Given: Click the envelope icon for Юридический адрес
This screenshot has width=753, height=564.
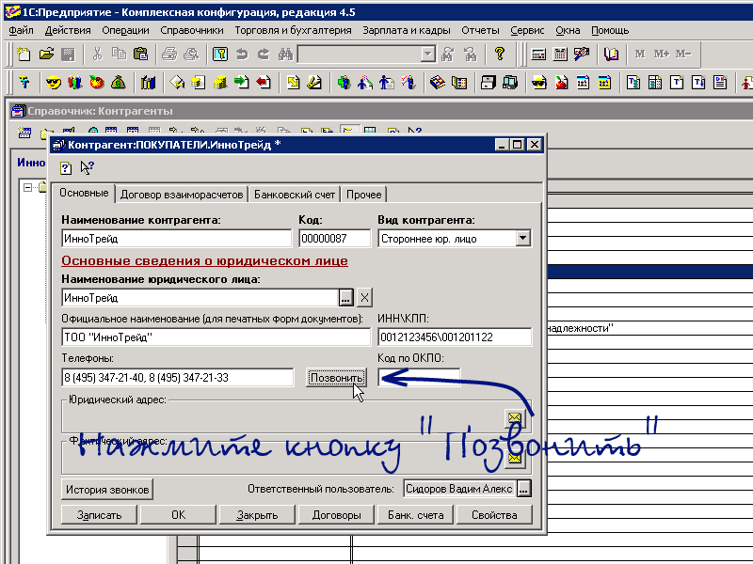Looking at the screenshot, I should [515, 418].
